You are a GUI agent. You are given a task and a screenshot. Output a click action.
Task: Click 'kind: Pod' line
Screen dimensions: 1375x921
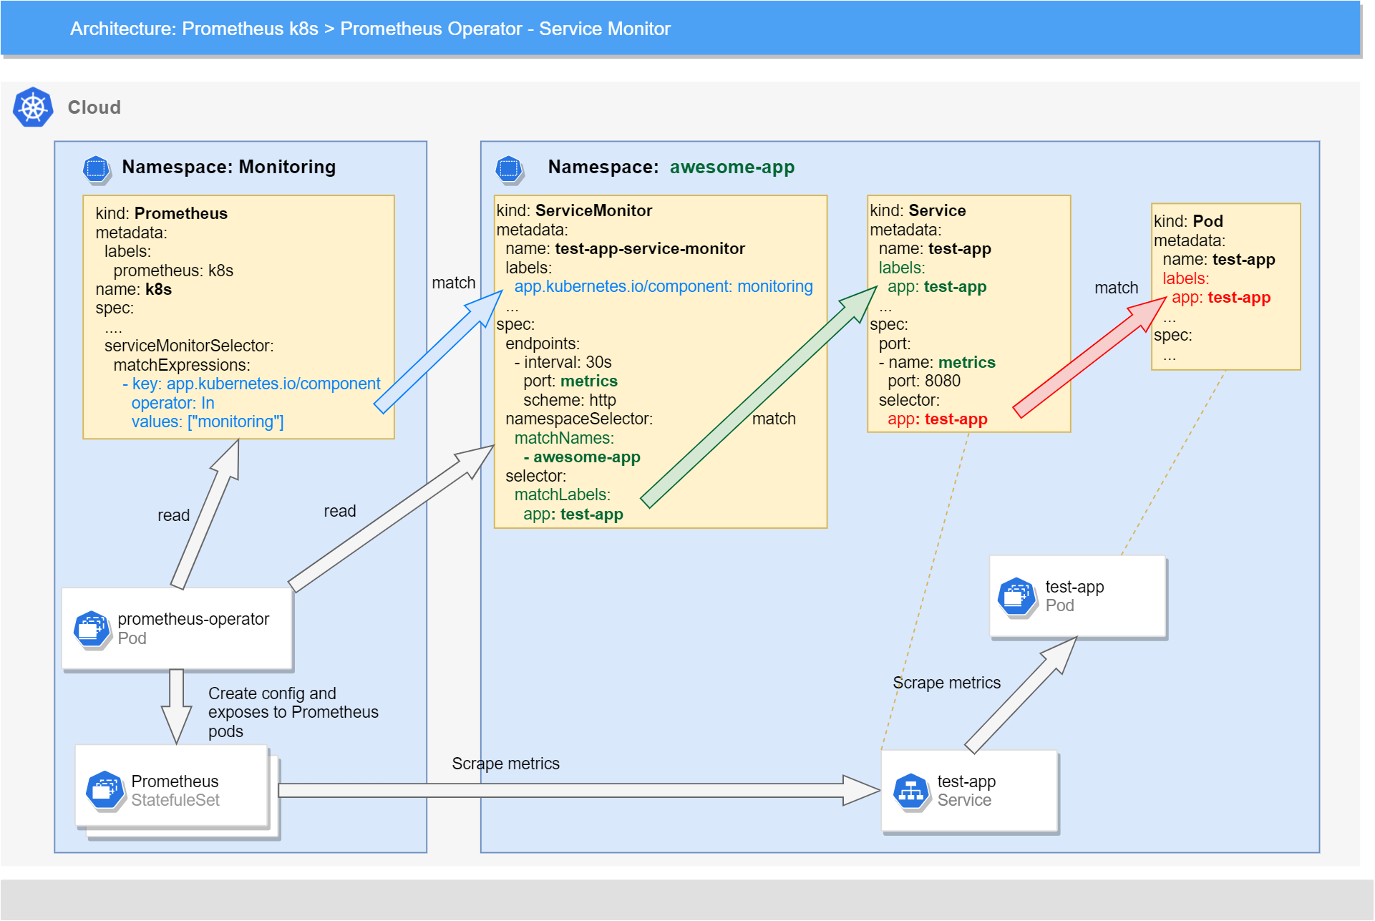pos(1188,221)
